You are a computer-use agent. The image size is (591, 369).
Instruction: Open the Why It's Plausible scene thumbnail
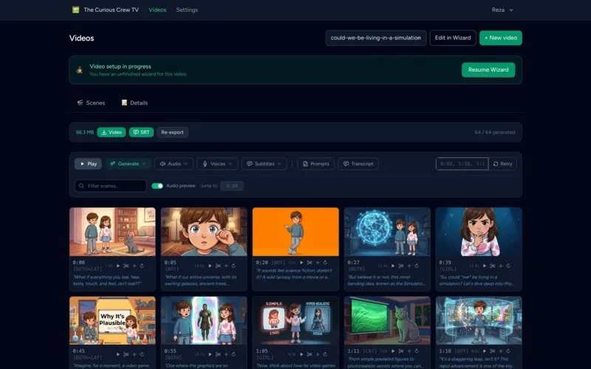[112, 320]
